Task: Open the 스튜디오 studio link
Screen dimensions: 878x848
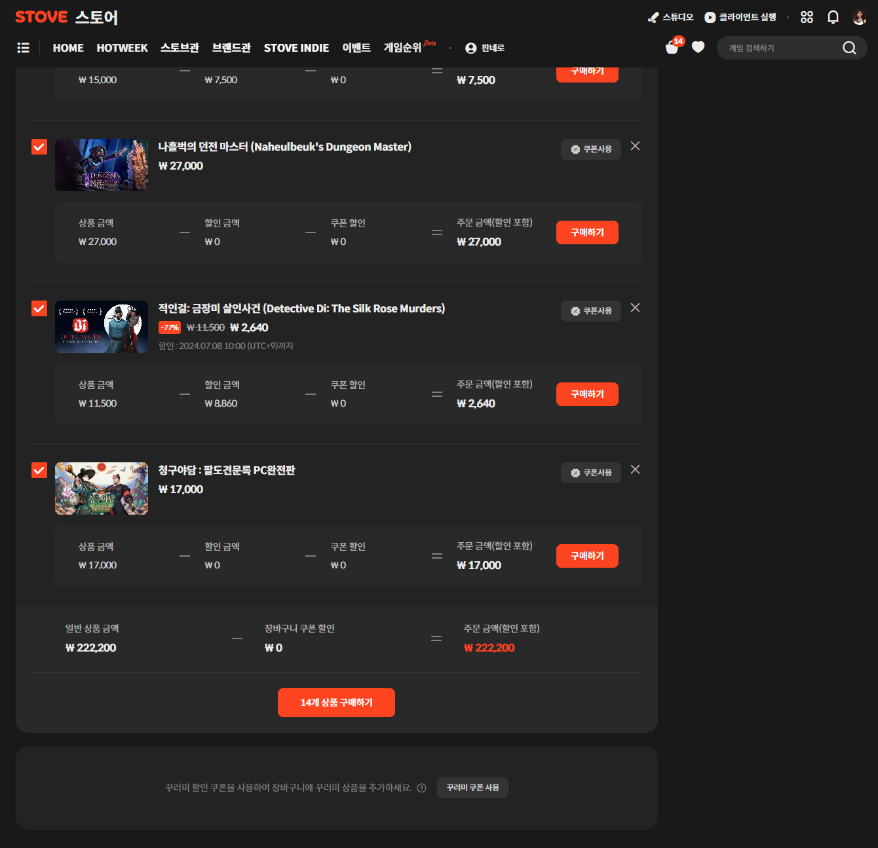Action: (x=670, y=17)
